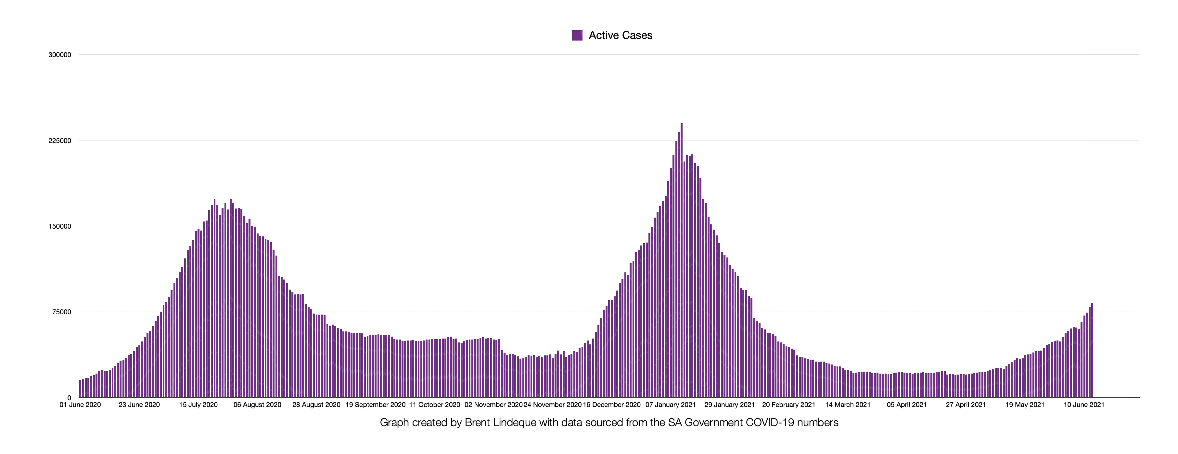Click the 300000 y-axis value
Viewport: 1178px width, 454px height.
60,55
